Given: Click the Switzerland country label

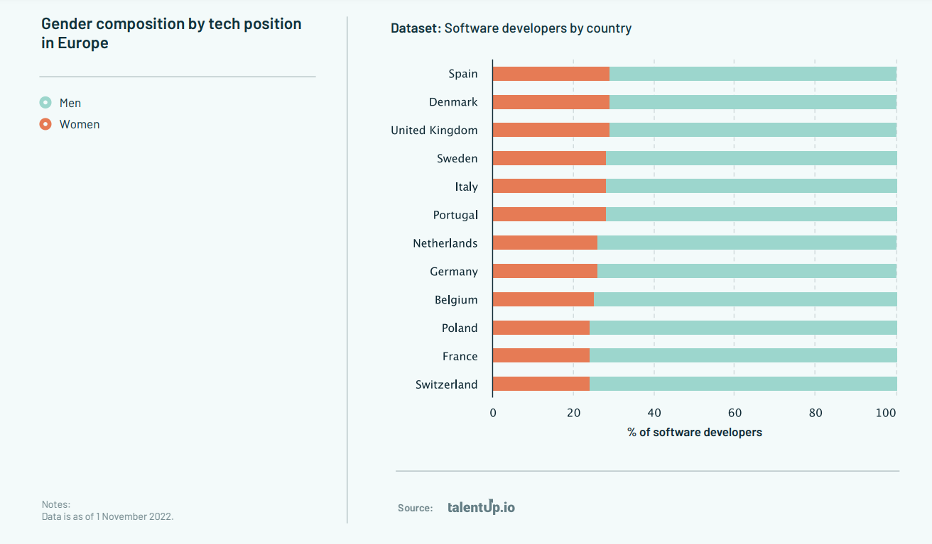Looking at the screenshot, I should click(447, 384).
